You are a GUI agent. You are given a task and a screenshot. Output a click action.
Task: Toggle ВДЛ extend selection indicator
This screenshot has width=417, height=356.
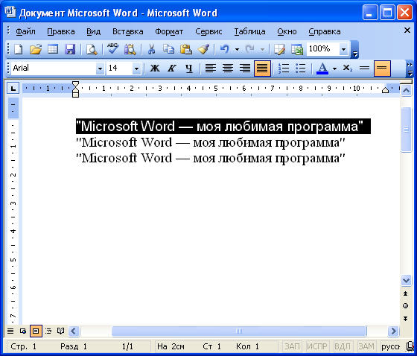(343, 346)
